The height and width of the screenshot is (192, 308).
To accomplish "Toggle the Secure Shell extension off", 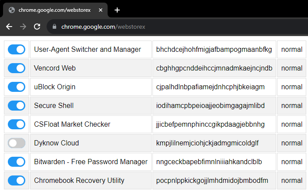I will (17, 106).
